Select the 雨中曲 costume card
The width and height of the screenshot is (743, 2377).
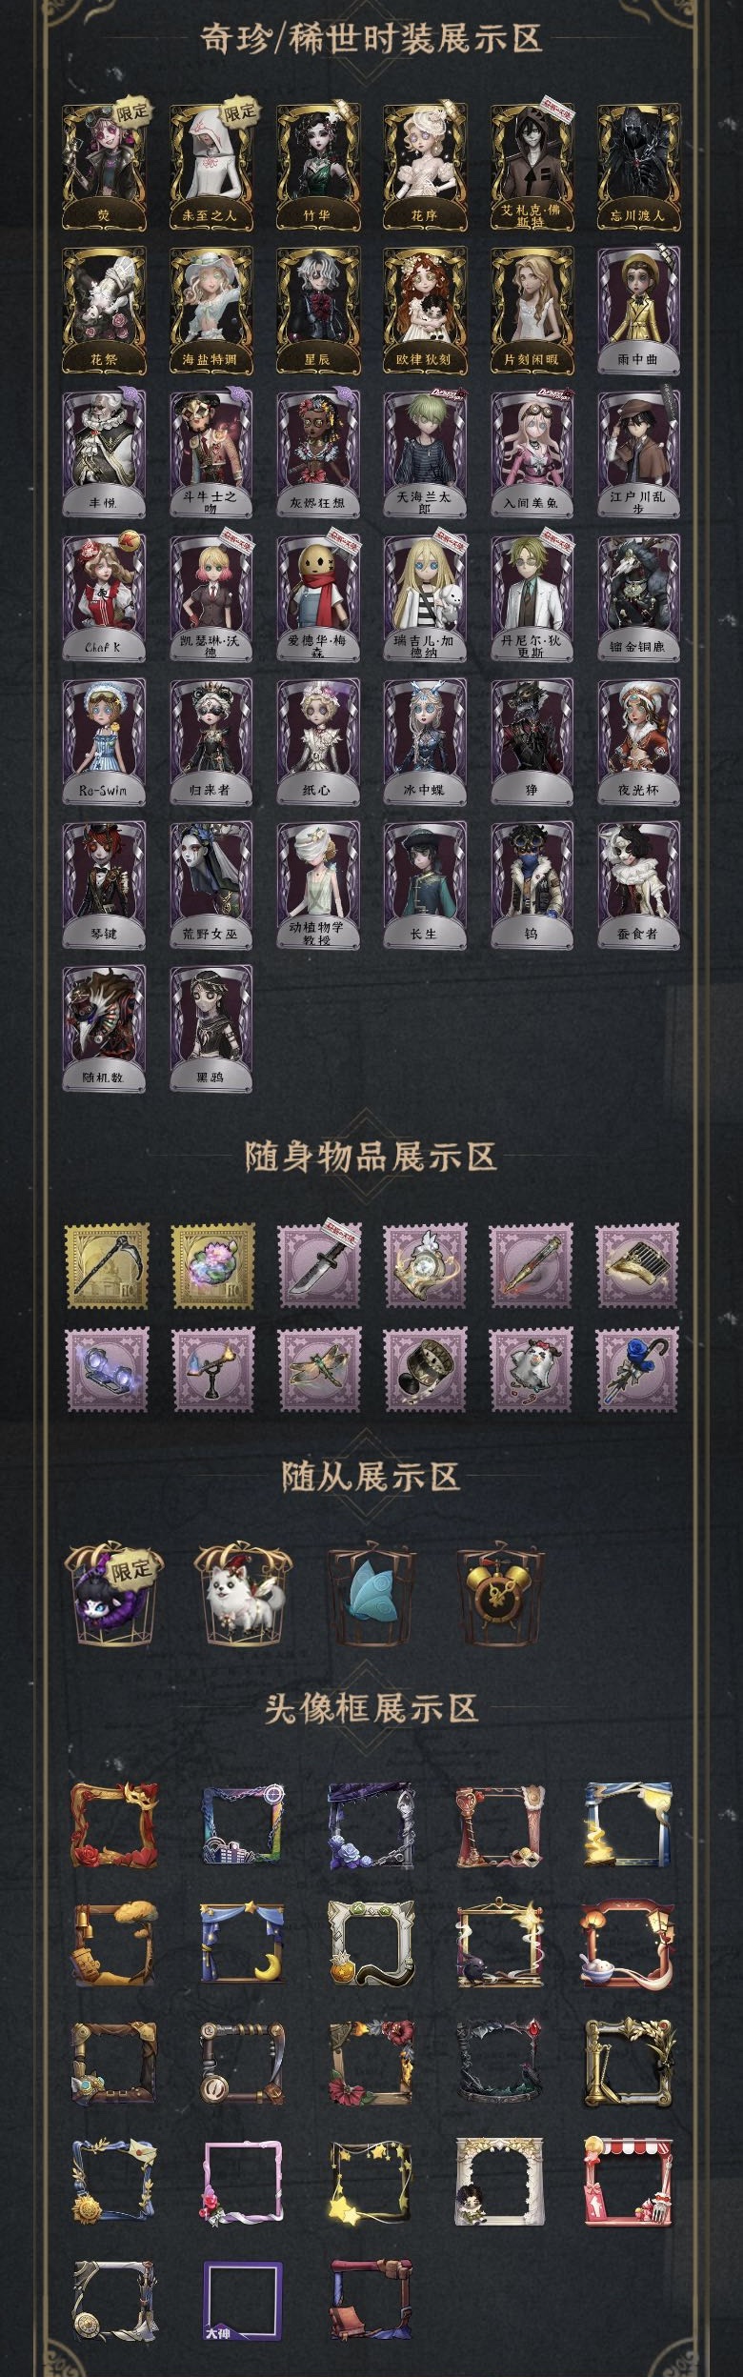638,310
